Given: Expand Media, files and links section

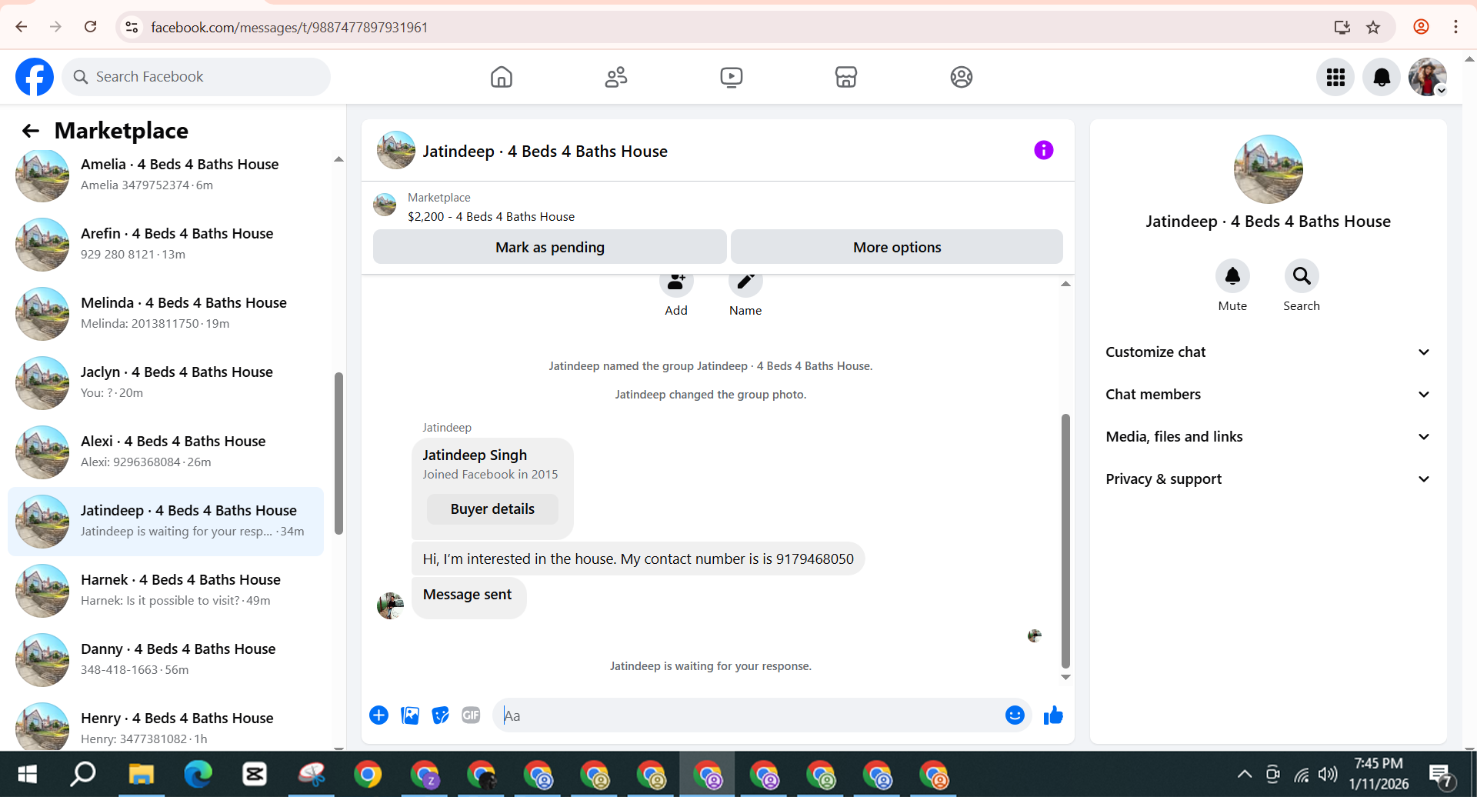Looking at the screenshot, I should 1268,436.
